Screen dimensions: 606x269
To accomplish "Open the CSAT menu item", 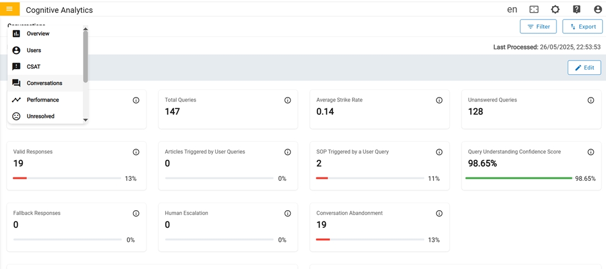I will (x=33, y=67).
